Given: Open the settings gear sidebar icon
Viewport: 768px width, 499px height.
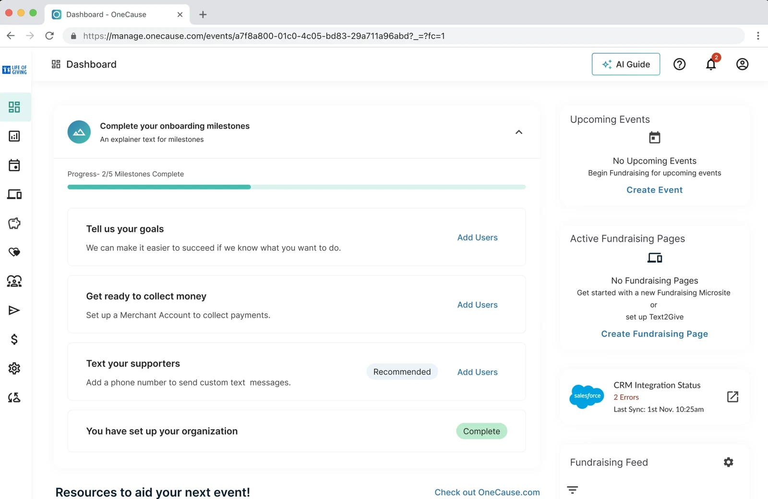Looking at the screenshot, I should click(x=14, y=368).
